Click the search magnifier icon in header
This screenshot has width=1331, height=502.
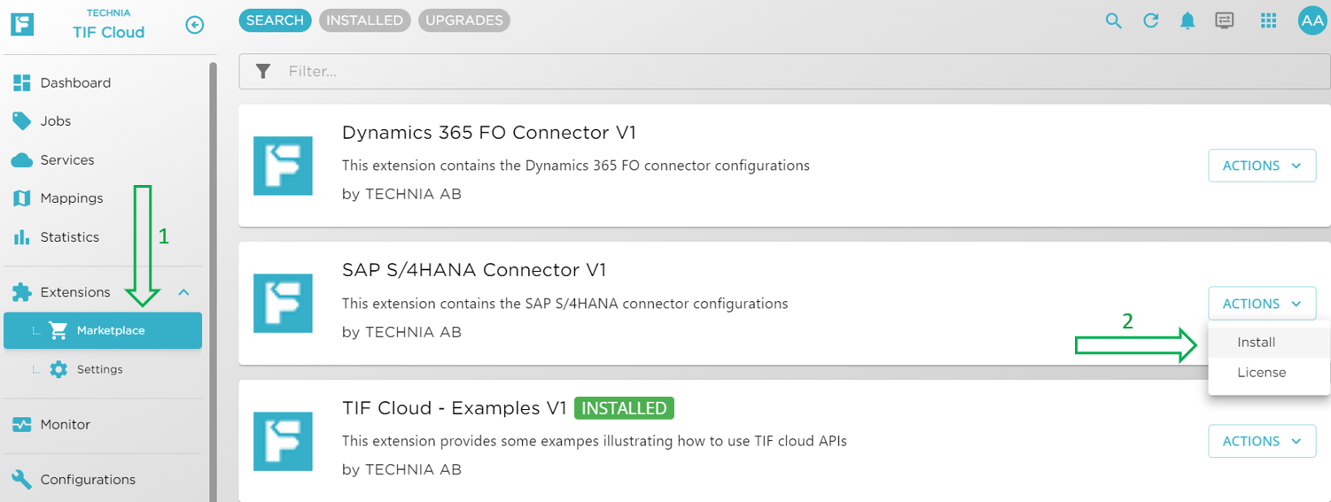tap(1113, 21)
